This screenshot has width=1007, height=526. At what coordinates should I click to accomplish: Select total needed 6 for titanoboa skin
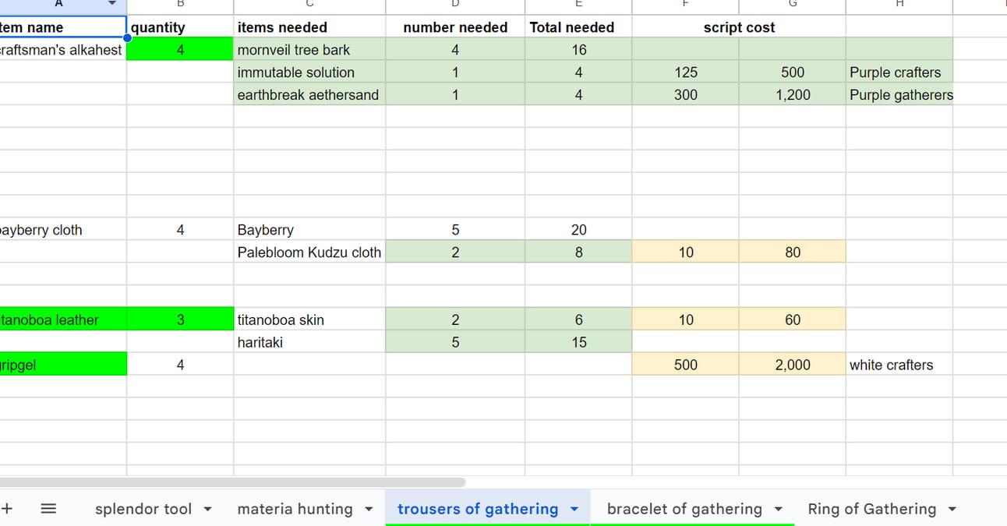coord(578,319)
